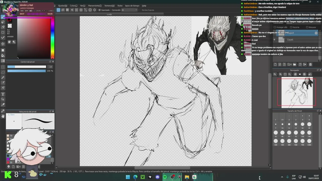Check the Recorte option

(291, 27)
